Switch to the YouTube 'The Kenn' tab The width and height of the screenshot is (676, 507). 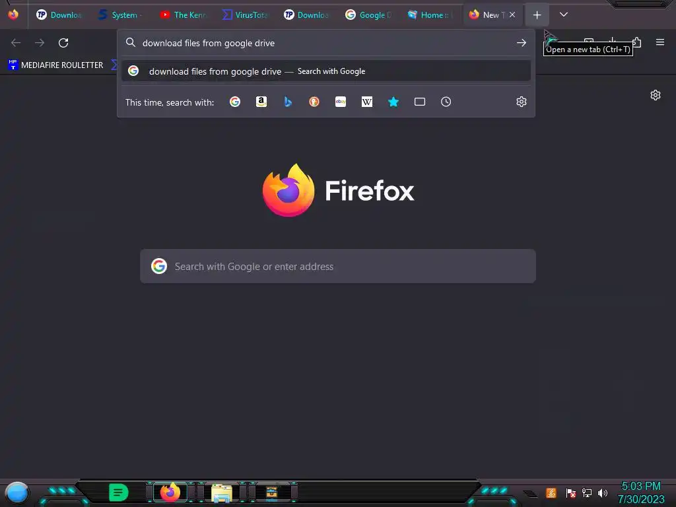pyautogui.click(x=184, y=15)
